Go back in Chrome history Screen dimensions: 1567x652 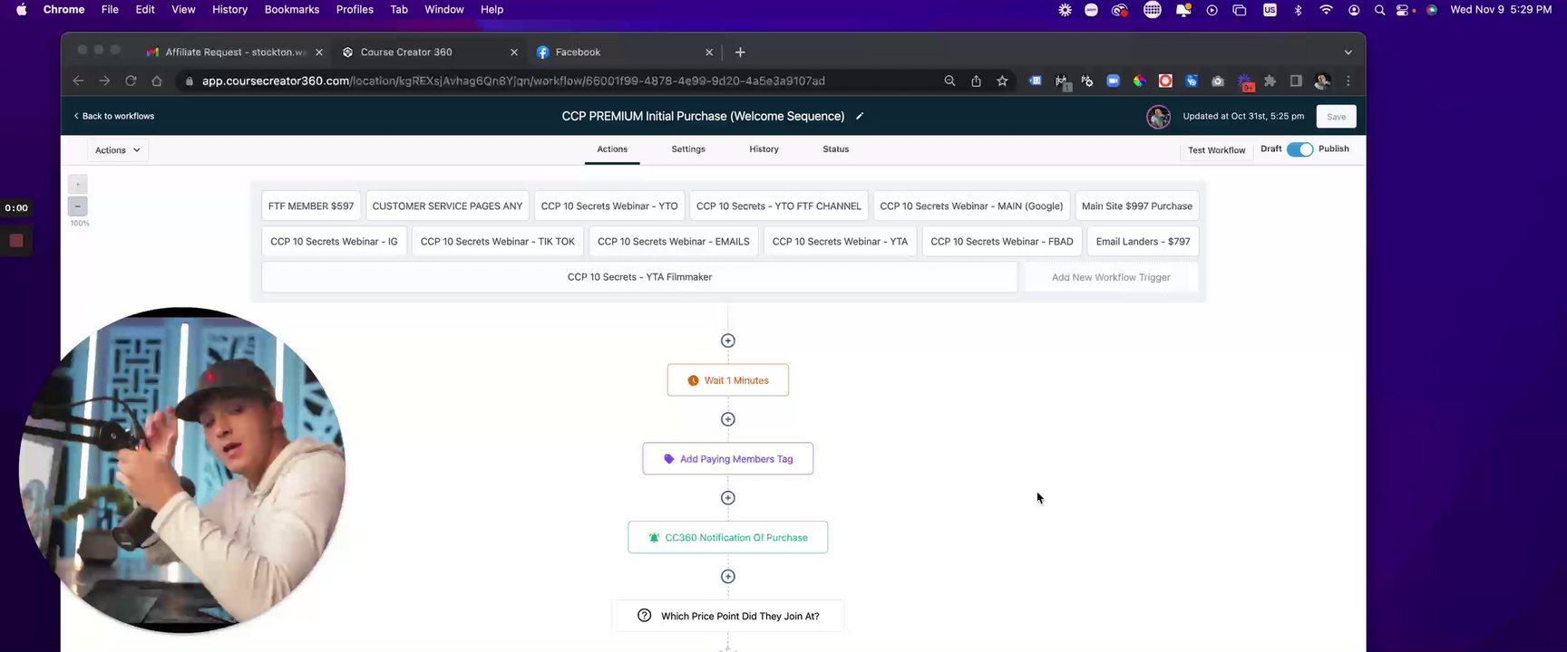click(x=78, y=81)
